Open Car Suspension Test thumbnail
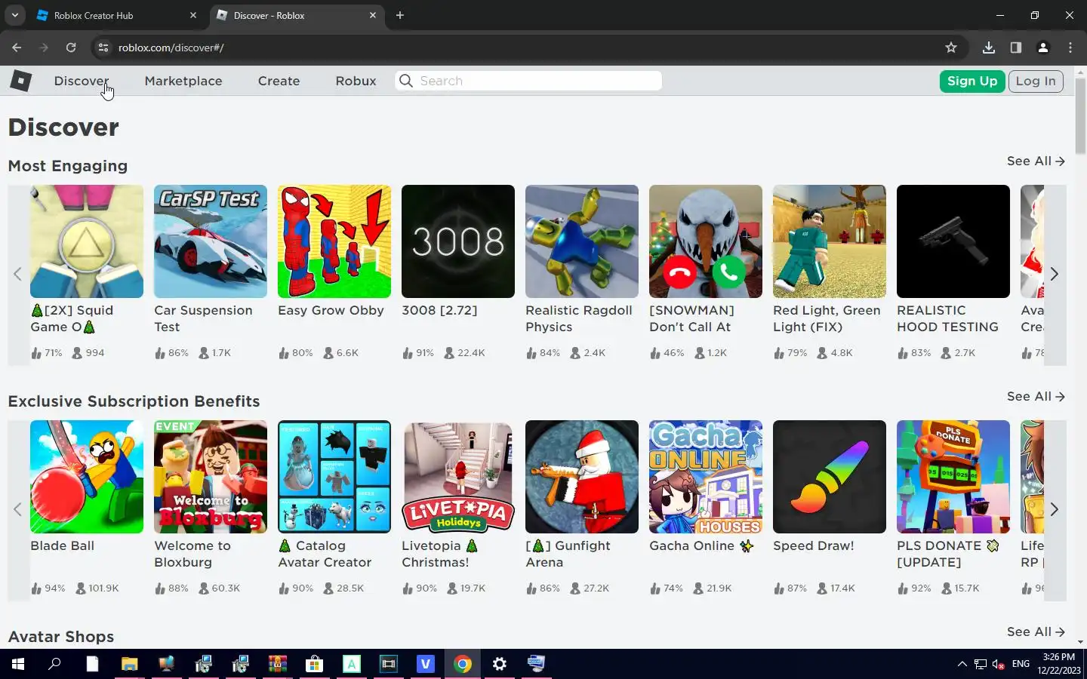This screenshot has width=1087, height=679. tap(211, 241)
